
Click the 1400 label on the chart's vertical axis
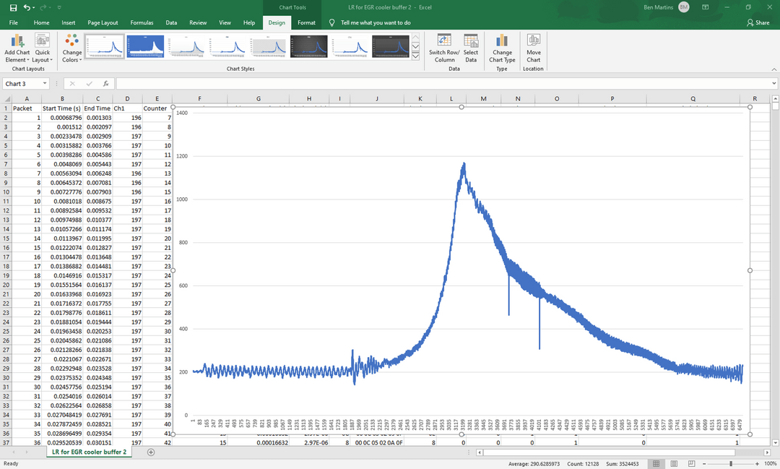point(182,113)
